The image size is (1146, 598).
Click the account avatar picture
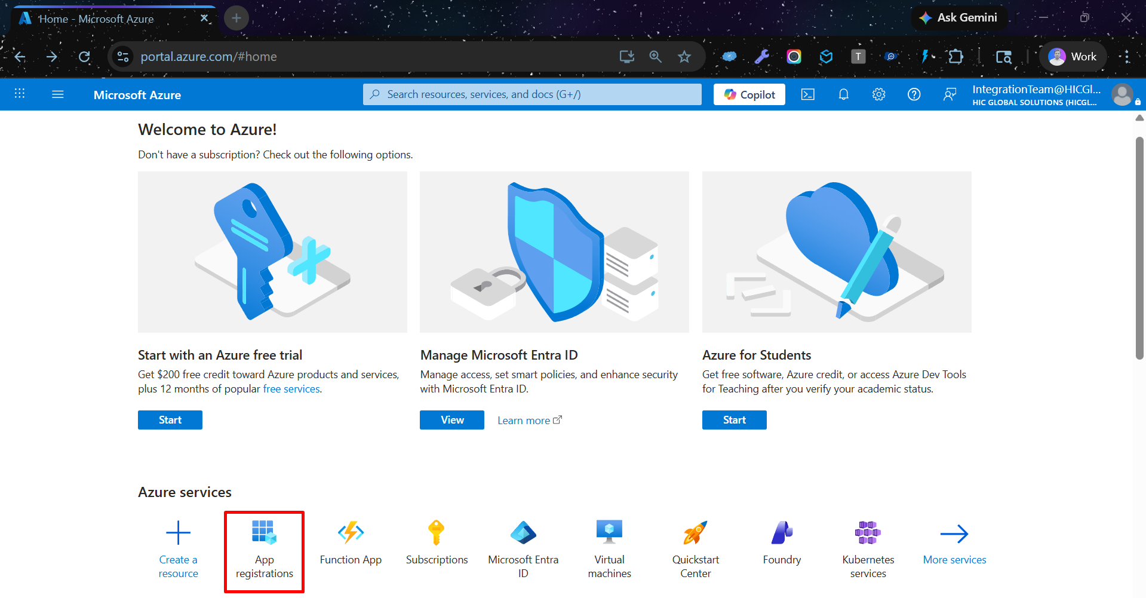pos(1122,94)
